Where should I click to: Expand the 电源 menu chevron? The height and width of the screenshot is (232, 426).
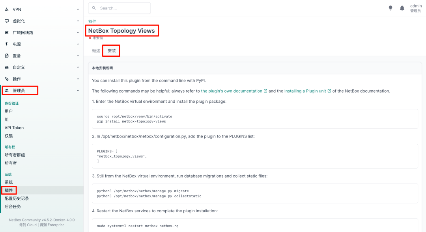tap(78, 44)
